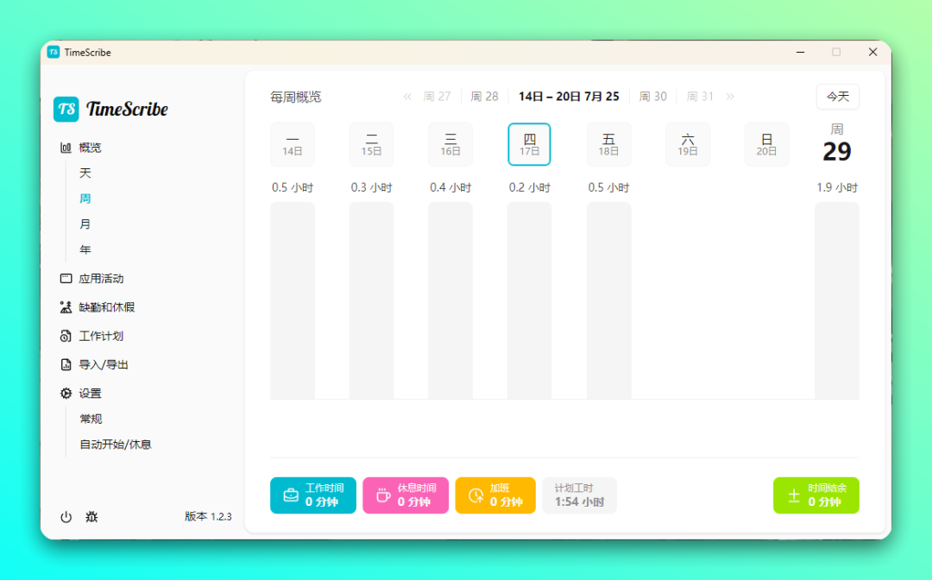The height and width of the screenshot is (580, 932).
Task: Click Wednesday's 0.4 小时 bar column
Action: pyautogui.click(x=450, y=300)
